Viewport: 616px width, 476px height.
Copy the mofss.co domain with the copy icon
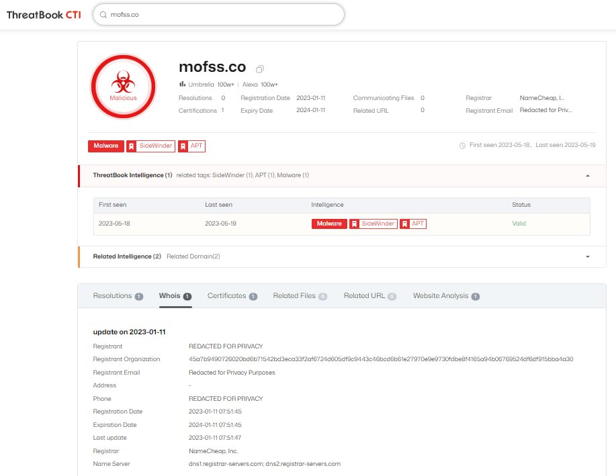click(260, 69)
